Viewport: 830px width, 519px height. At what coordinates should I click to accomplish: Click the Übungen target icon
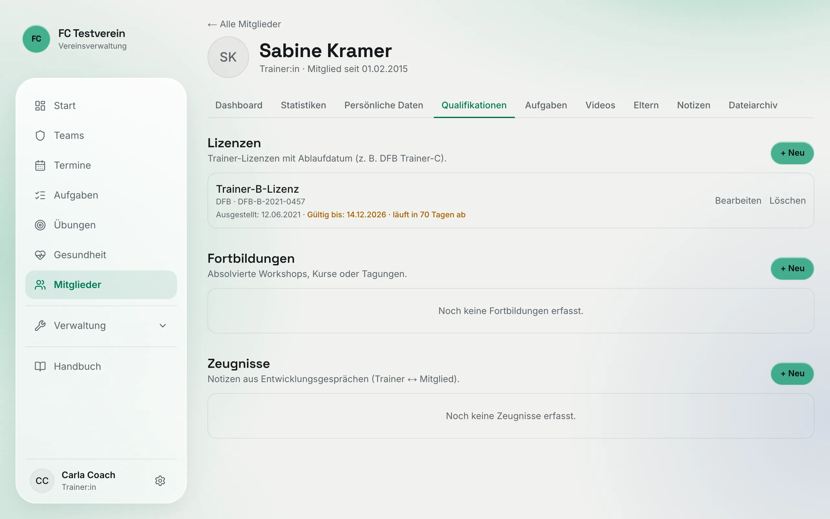(40, 225)
